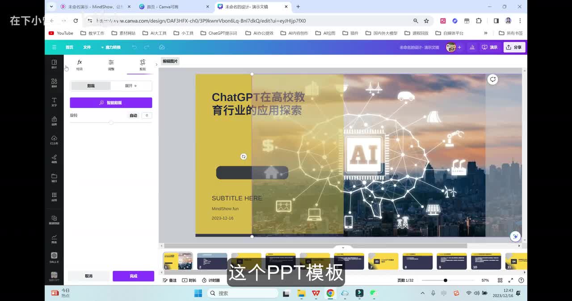Screen dimensions: 572x301
Task: Open the 文字 text tool in sidebar
Action: coord(54,102)
